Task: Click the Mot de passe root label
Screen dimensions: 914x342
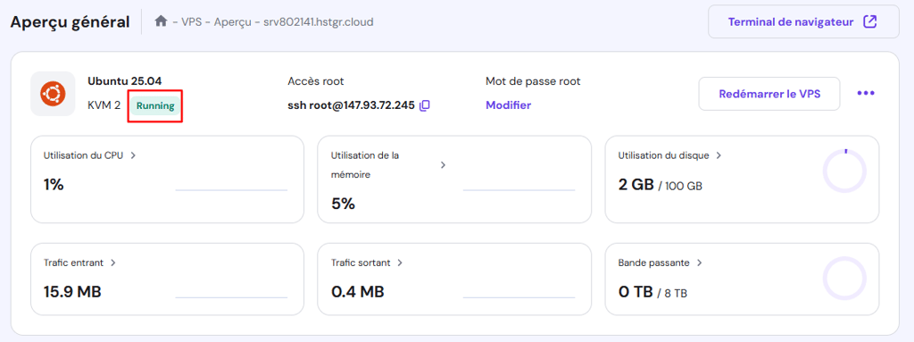Action: click(x=533, y=81)
